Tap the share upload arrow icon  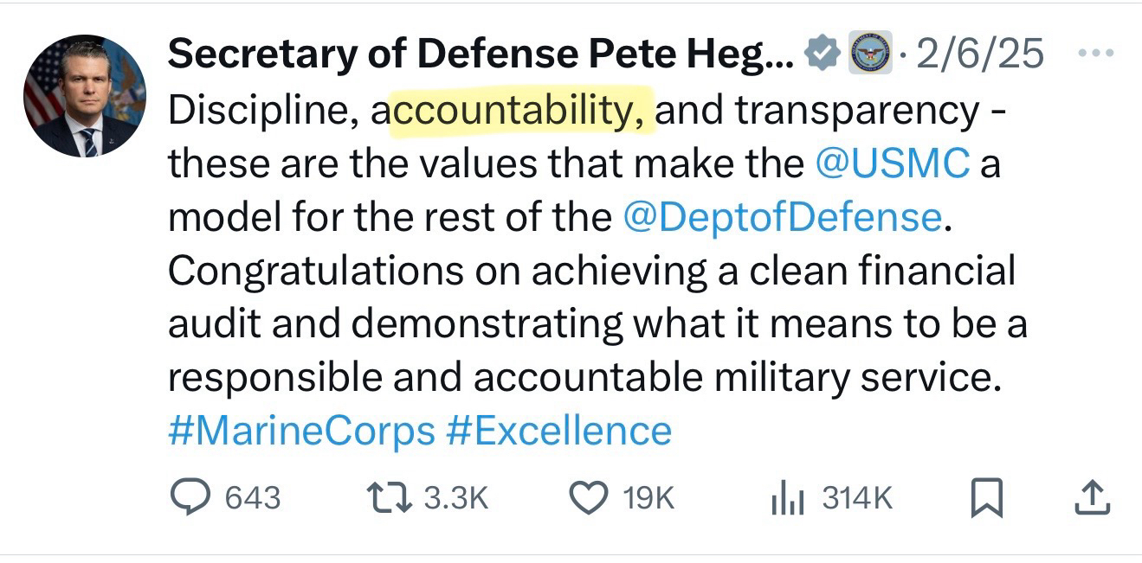(1093, 498)
